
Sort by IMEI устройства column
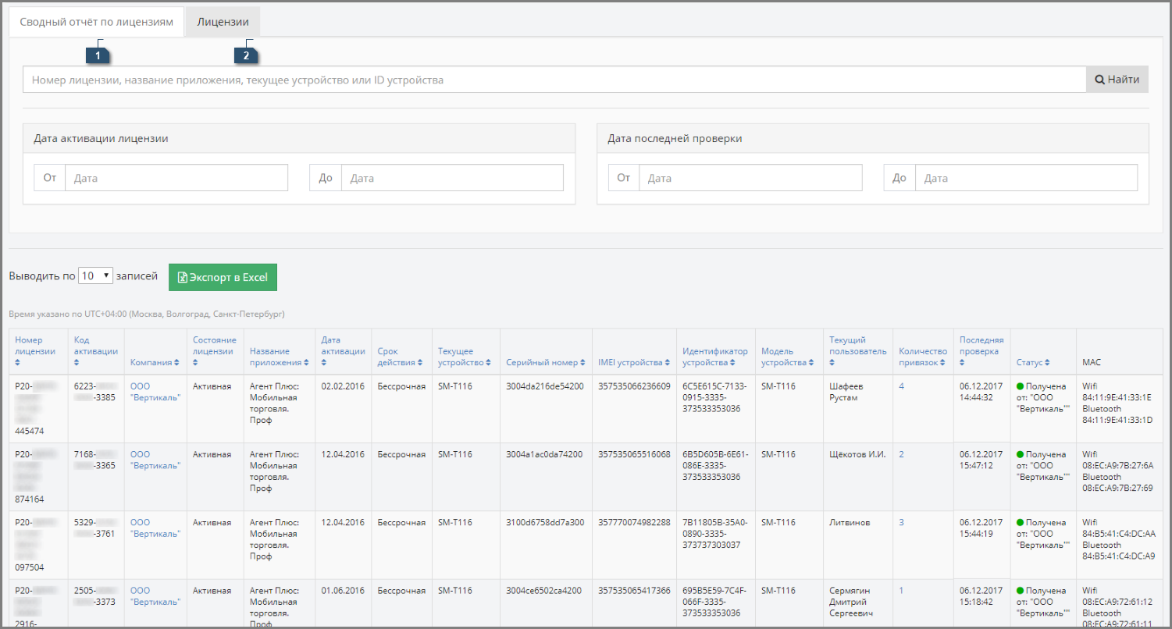(x=634, y=362)
